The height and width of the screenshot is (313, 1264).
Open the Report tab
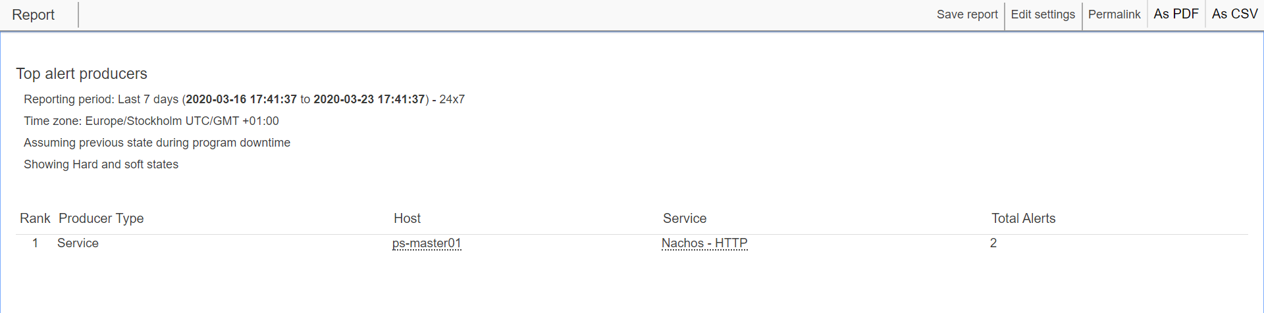[x=34, y=14]
